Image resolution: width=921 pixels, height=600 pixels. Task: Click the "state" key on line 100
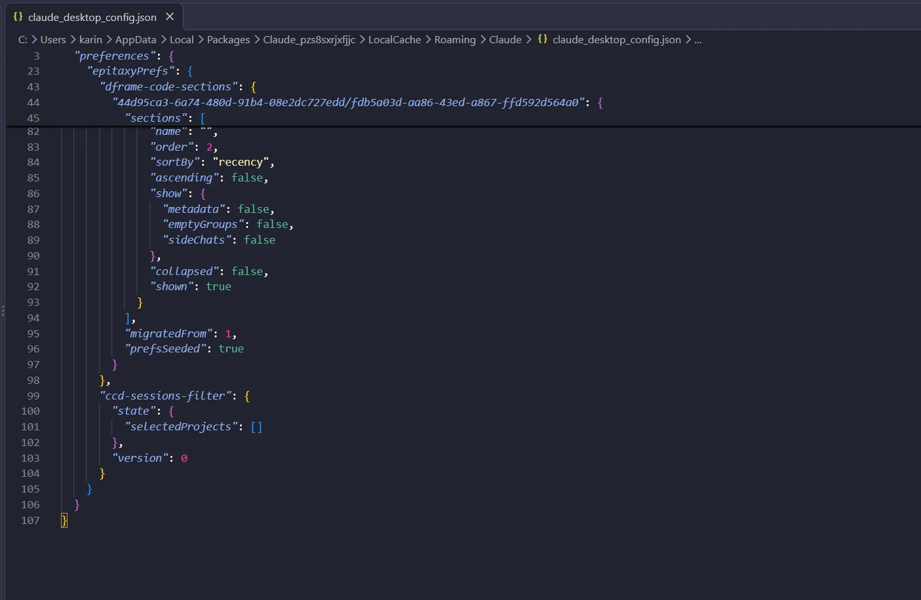point(134,411)
